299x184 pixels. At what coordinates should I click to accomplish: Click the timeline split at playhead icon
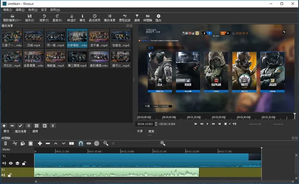tap(72, 143)
